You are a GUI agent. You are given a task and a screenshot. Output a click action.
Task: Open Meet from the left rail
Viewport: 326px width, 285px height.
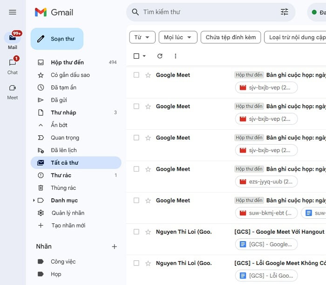pyautogui.click(x=13, y=90)
